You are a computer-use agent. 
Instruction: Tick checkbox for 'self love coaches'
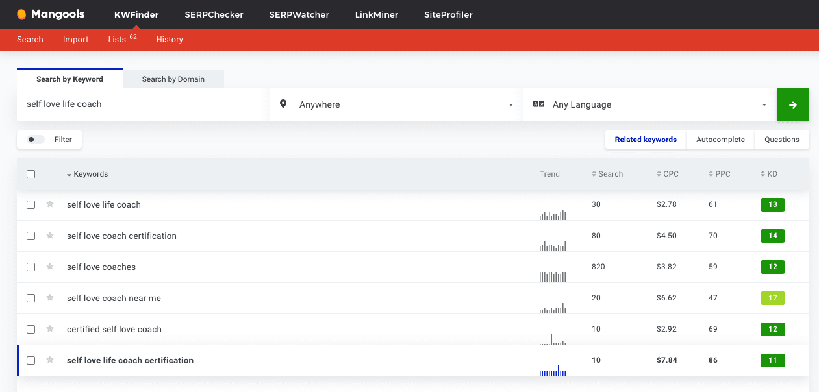tap(31, 267)
